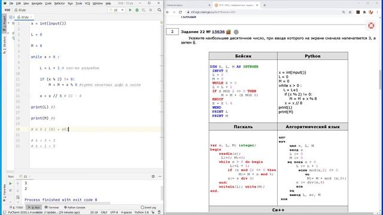Reload the browser page
383x215 pixels.
[180, 12]
